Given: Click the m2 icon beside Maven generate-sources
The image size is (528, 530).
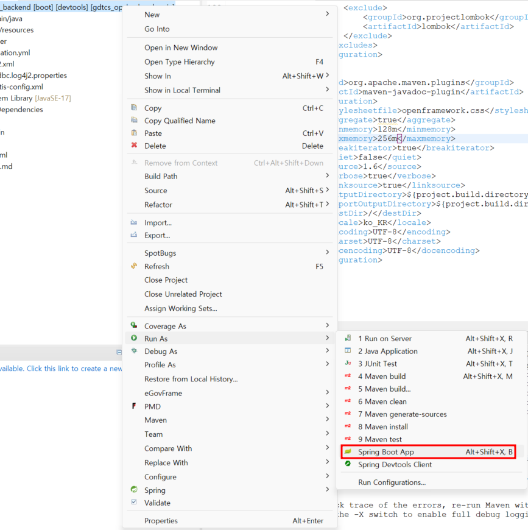Looking at the screenshot, I should tap(348, 414).
